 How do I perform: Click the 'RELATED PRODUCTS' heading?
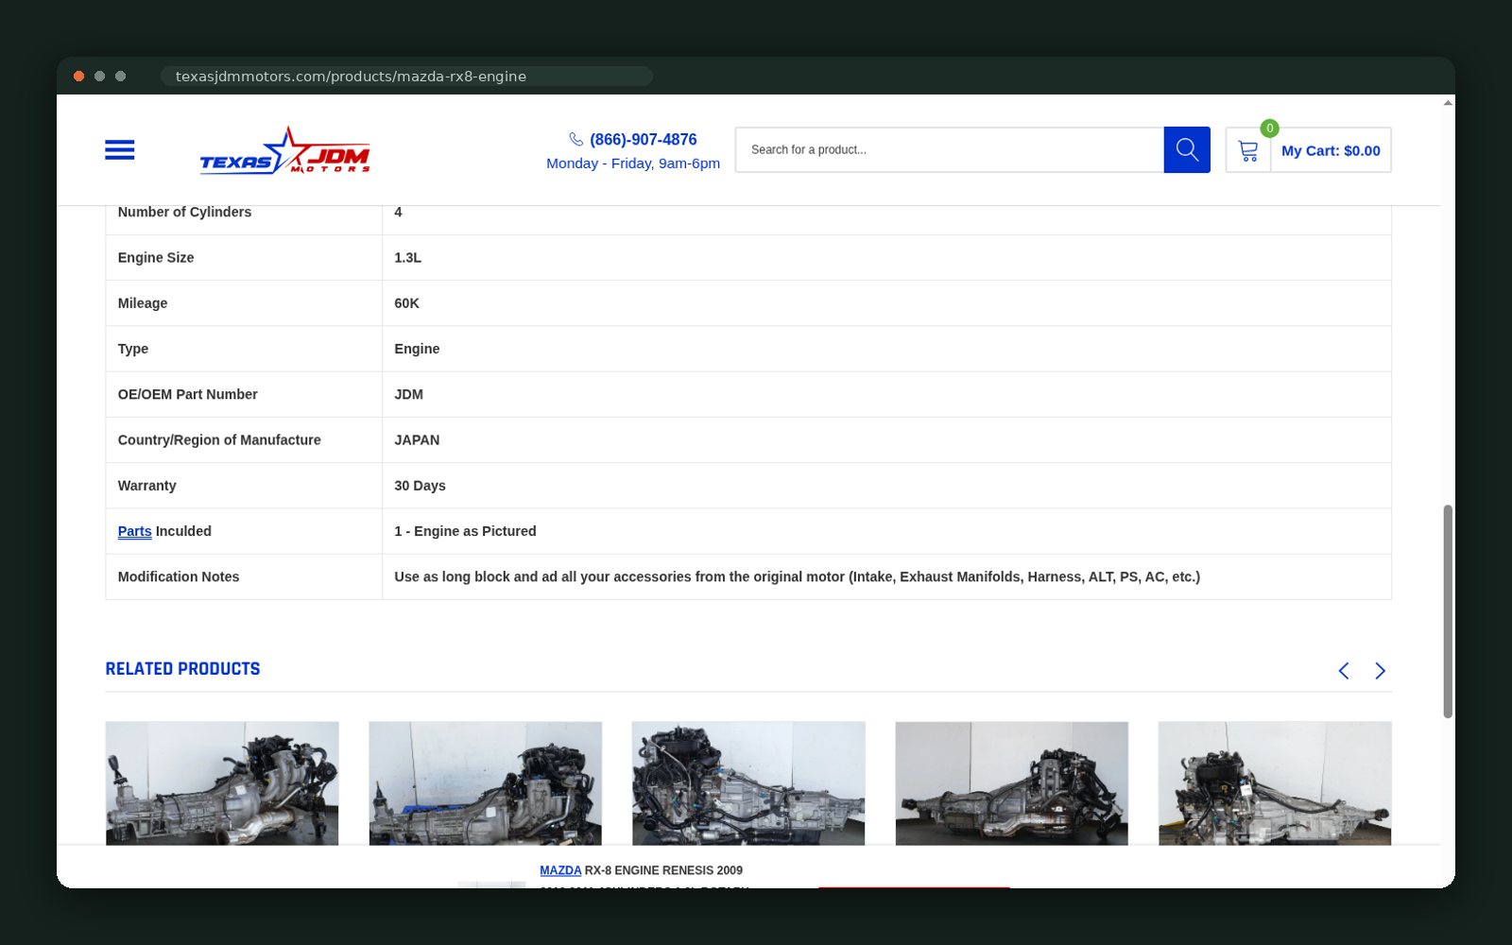click(182, 669)
